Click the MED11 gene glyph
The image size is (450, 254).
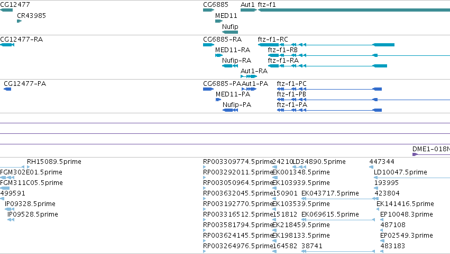point(219,21)
